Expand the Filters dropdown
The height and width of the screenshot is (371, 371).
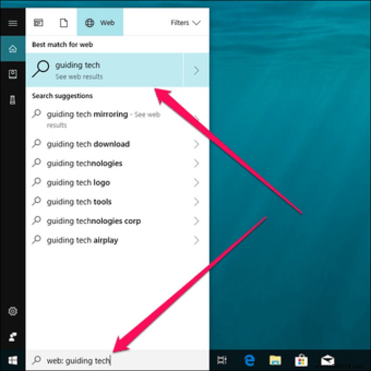click(x=186, y=23)
